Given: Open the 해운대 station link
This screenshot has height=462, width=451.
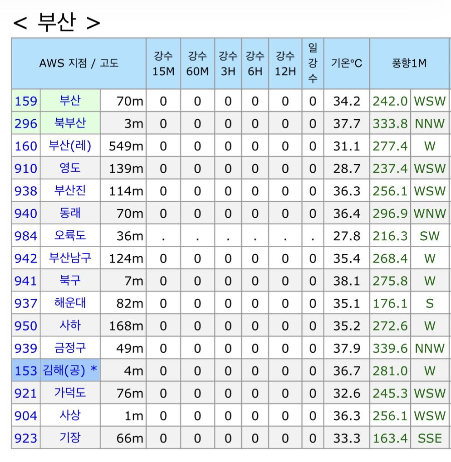Looking at the screenshot, I should coord(70,303).
